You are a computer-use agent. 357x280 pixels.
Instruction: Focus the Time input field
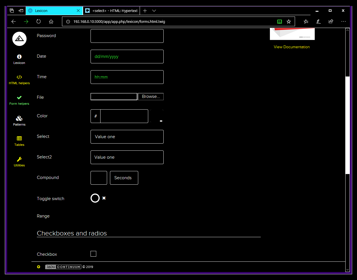pos(127,77)
